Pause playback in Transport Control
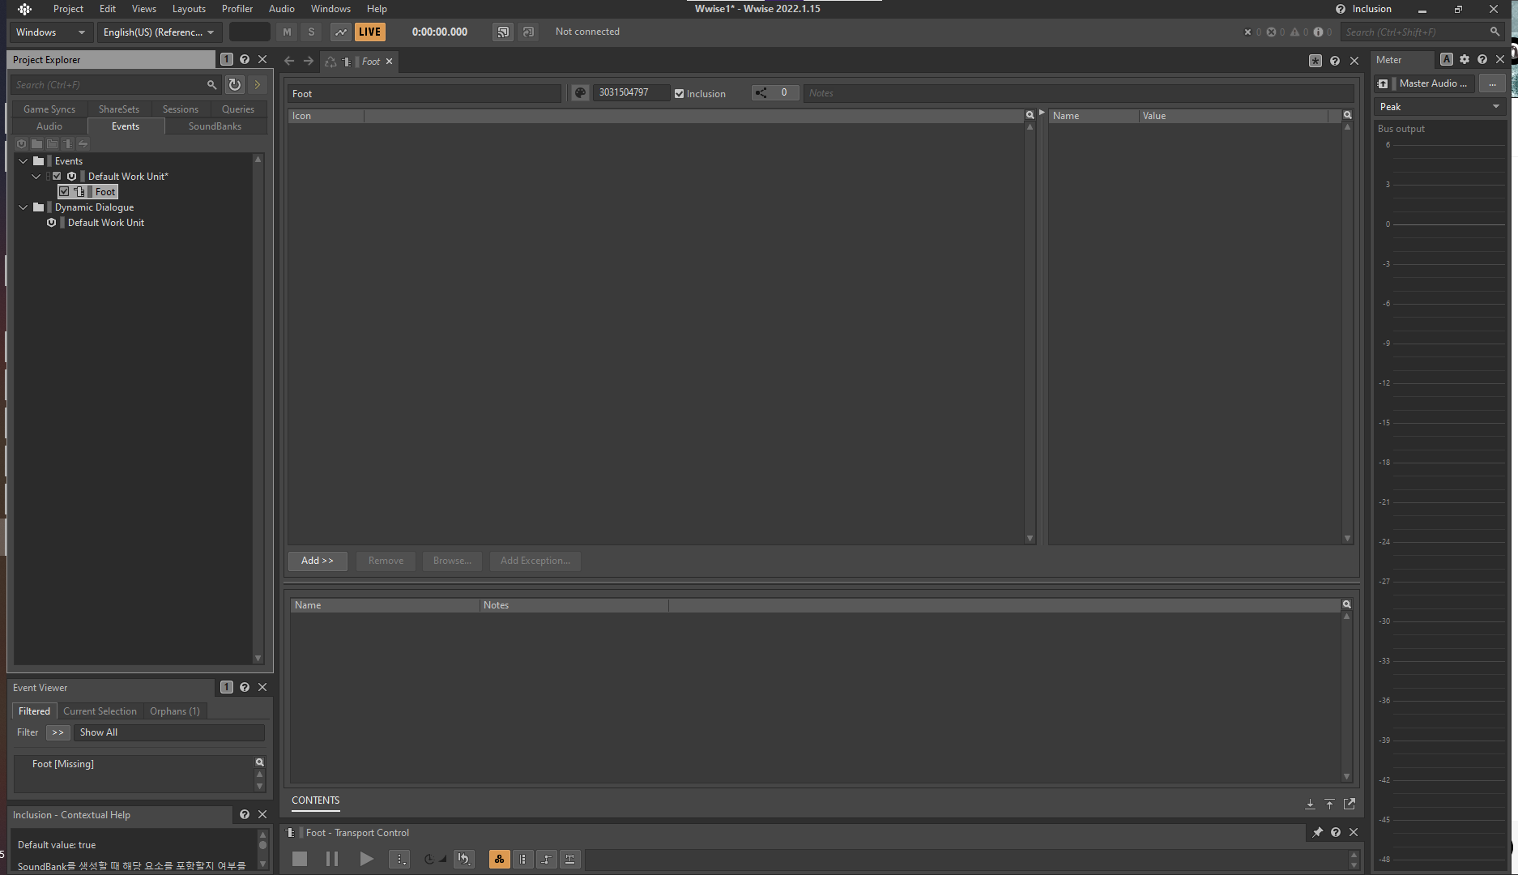Image resolution: width=1518 pixels, height=875 pixels. pos(332,859)
